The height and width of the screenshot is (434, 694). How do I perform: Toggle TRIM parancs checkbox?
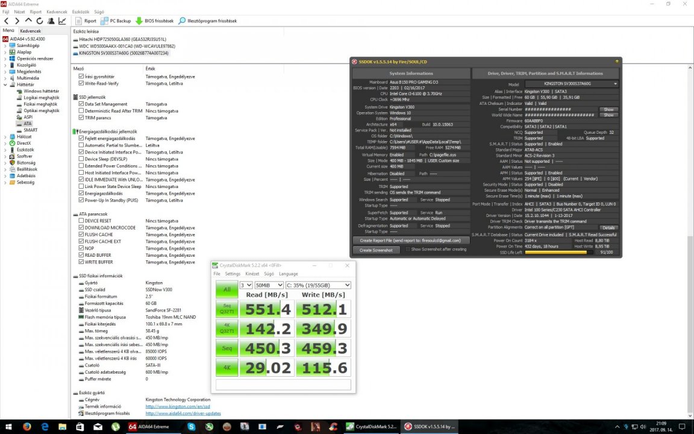click(x=81, y=118)
